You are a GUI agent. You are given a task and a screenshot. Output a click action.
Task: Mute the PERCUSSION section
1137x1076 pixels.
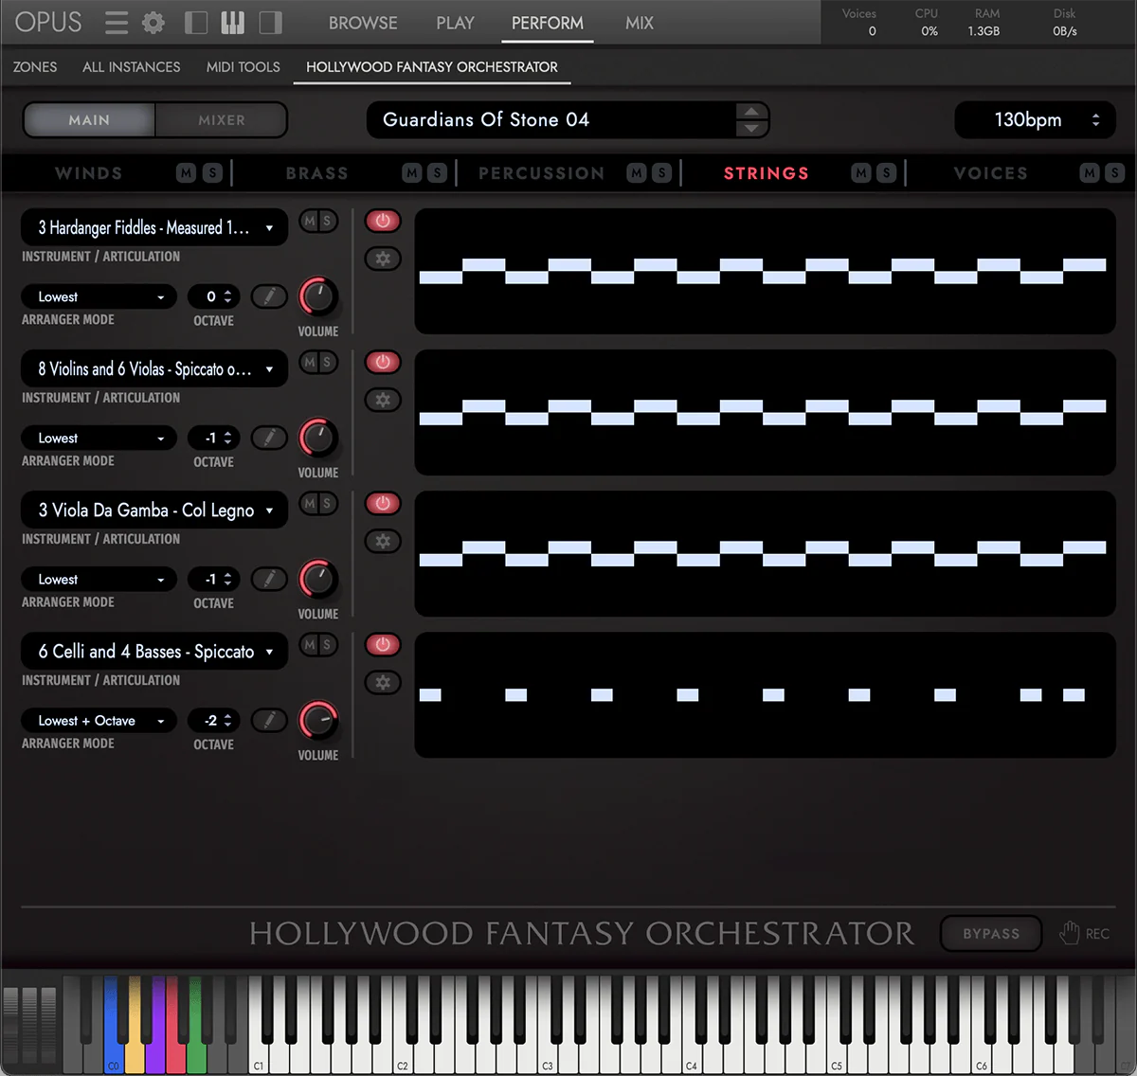tap(637, 172)
